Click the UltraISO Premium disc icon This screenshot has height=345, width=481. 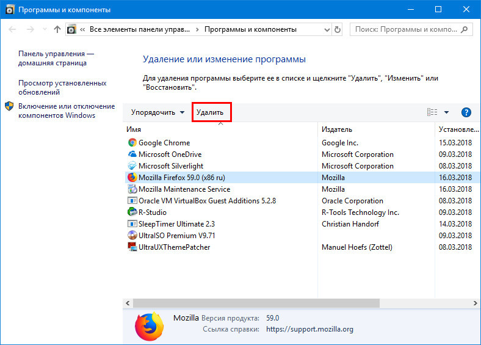(x=132, y=236)
